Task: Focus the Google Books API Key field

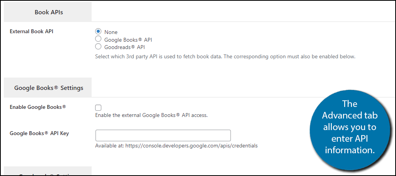Action: click(163, 135)
